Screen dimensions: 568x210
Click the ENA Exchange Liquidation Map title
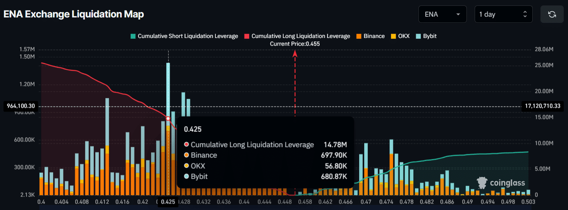click(x=74, y=14)
